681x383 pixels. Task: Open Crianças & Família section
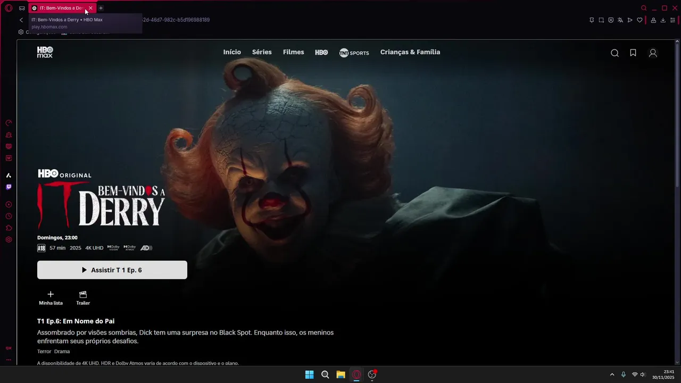click(x=410, y=52)
